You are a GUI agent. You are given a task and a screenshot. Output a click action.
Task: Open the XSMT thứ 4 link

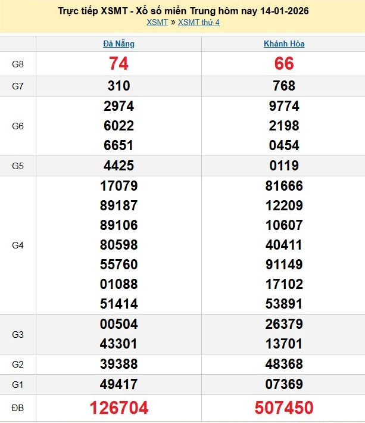click(198, 23)
